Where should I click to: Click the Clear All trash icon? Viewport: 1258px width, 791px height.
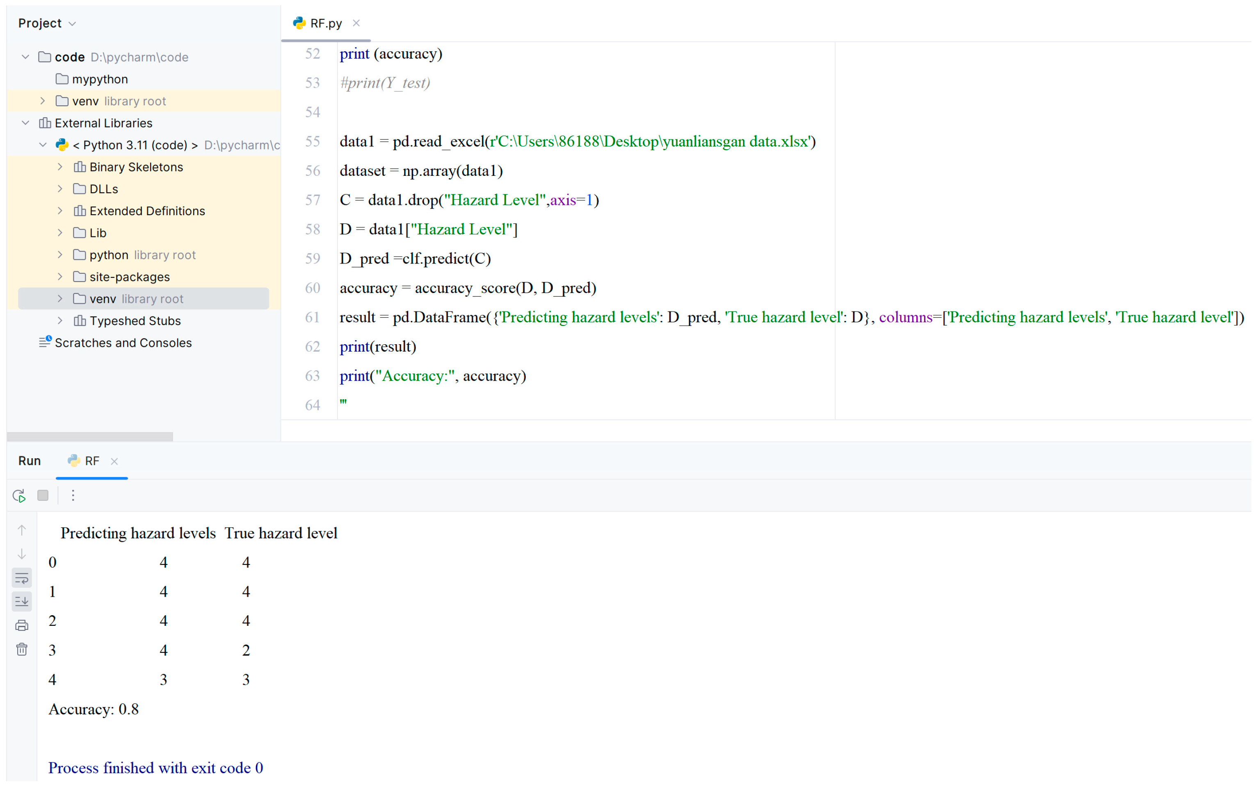tap(22, 649)
